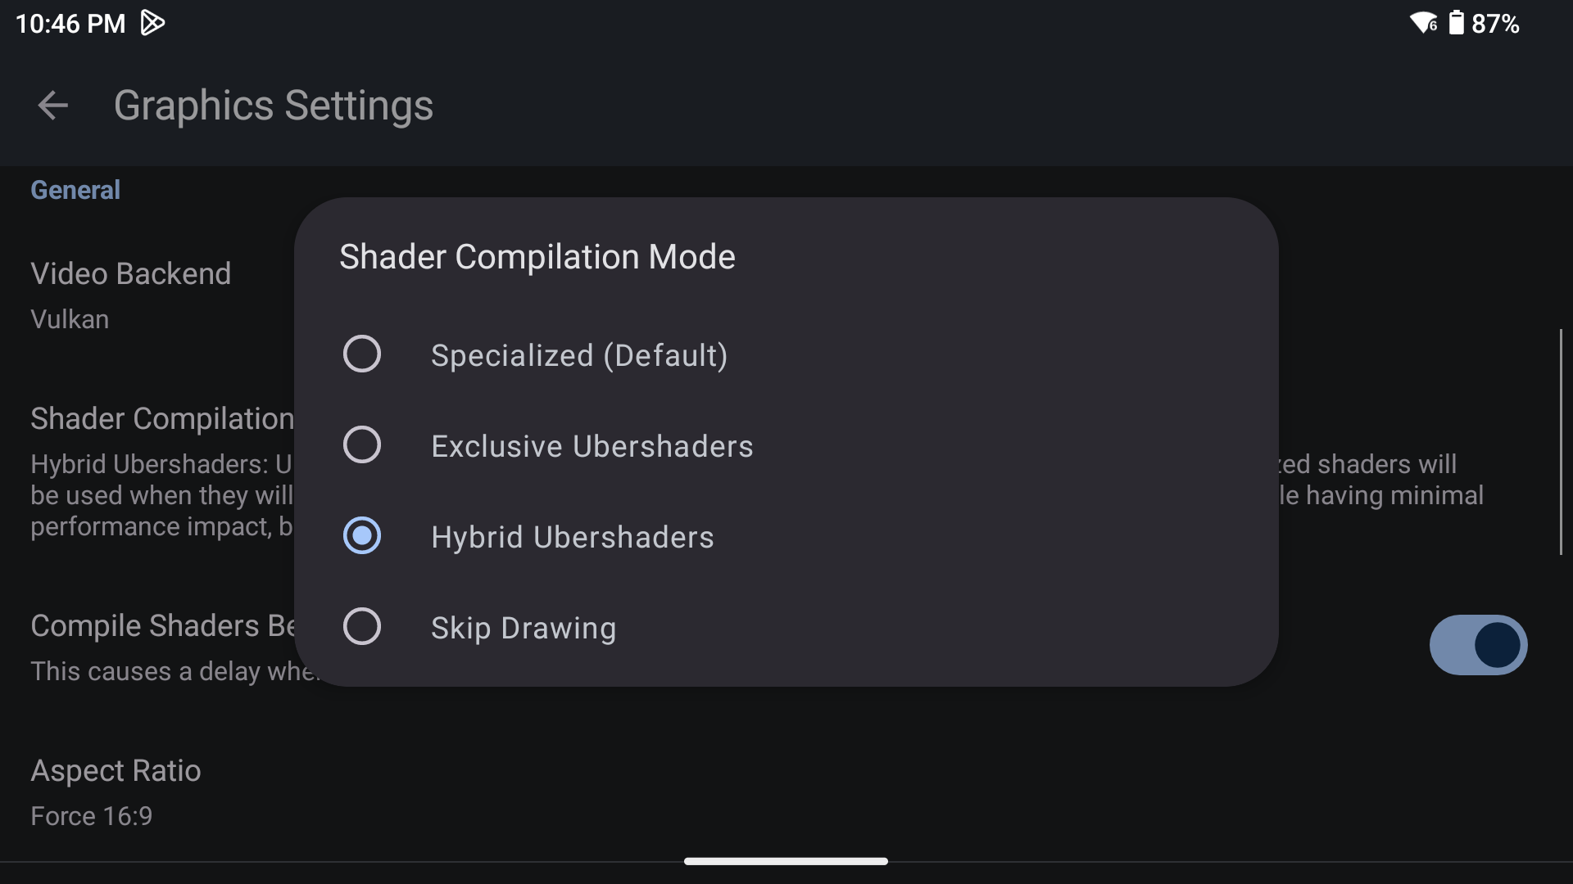
Task: Tap the back arrow icon
Action: 53,106
